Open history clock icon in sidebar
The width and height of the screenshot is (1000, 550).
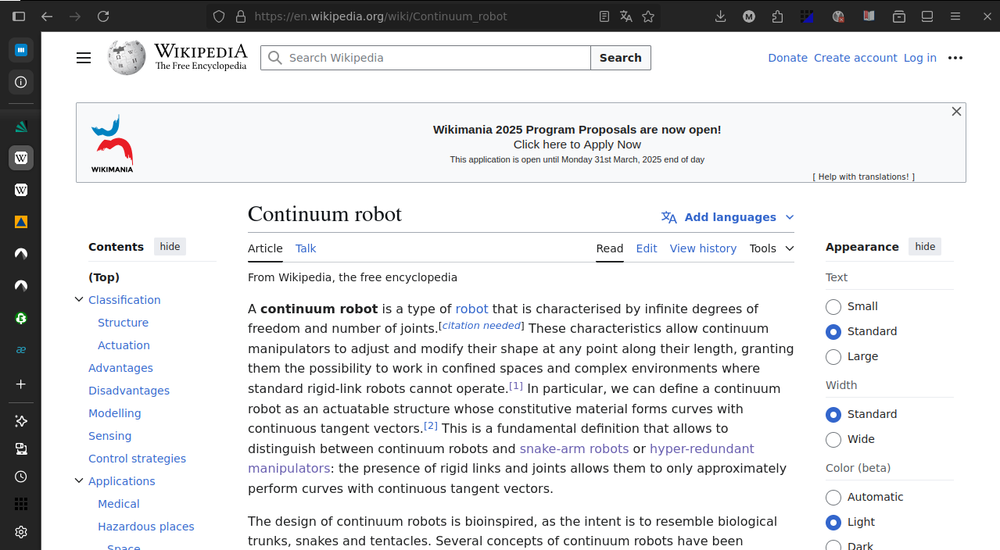tap(21, 477)
